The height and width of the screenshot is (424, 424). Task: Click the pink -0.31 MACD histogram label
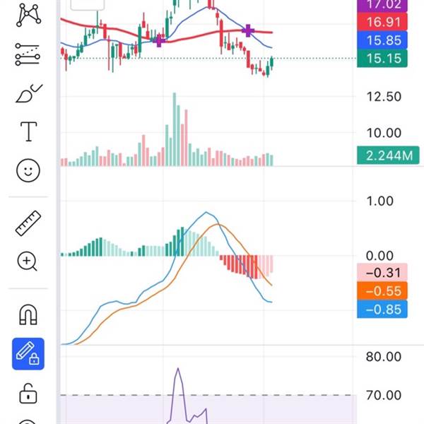382,272
